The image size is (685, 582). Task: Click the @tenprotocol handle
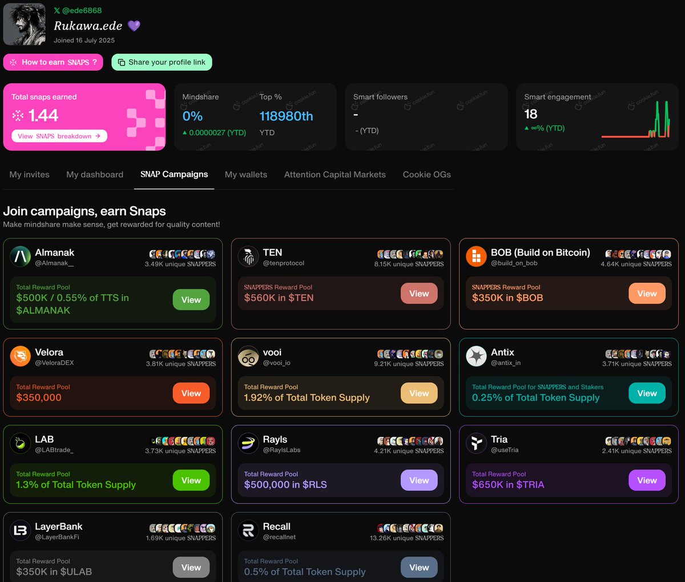pos(284,263)
